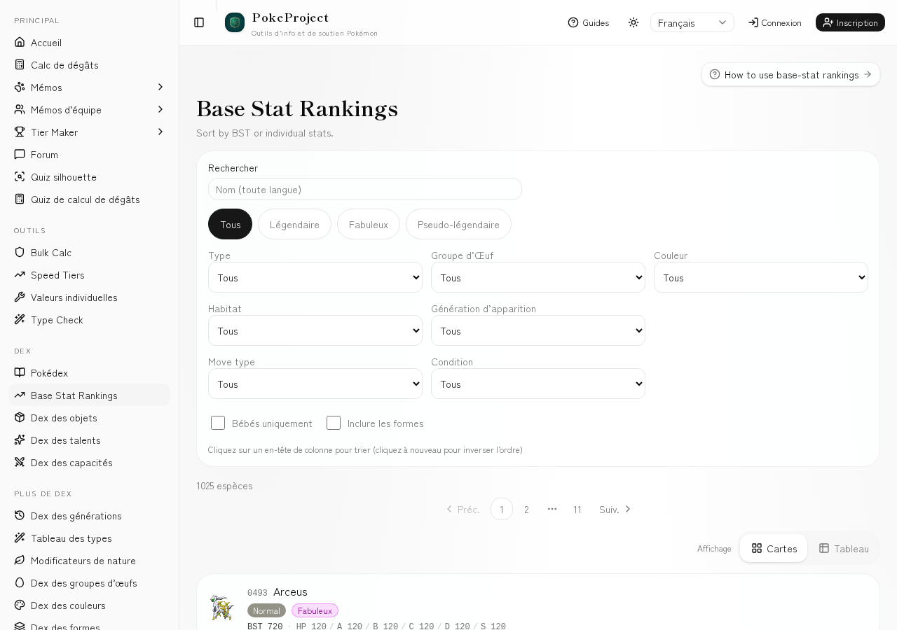This screenshot has width=897, height=630.
Task: Open Base Stat Rankings in sidebar
Action: pos(90,395)
